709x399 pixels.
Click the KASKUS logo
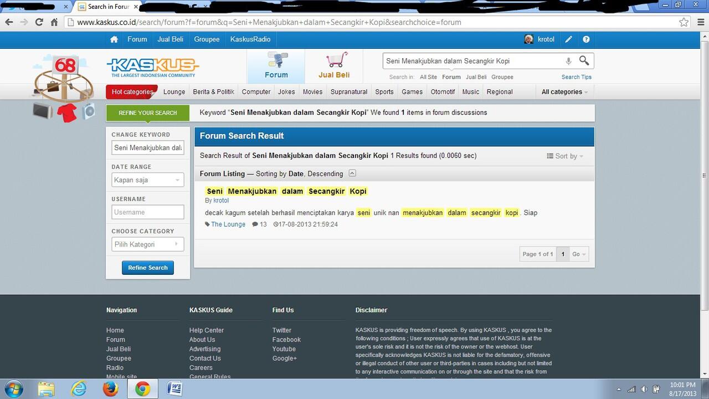153,67
